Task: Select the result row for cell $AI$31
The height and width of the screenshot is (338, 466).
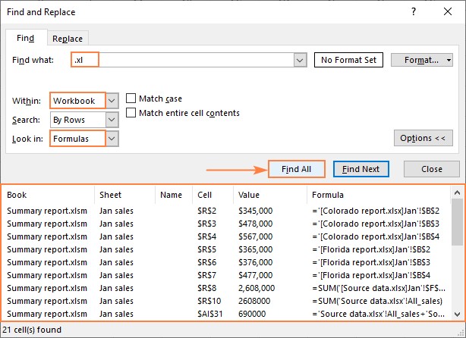Action: pyautogui.click(x=226, y=314)
